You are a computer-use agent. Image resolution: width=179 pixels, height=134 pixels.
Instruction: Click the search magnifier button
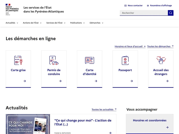point(171,13)
